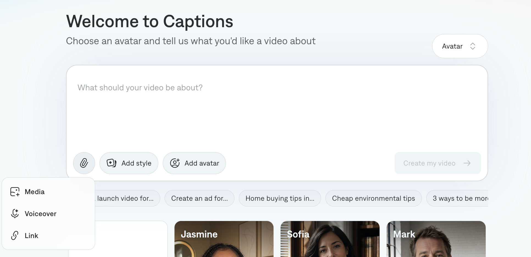The image size is (531, 257).
Task: Select the 'Home buying tips in...' suggestion
Action: click(x=280, y=198)
